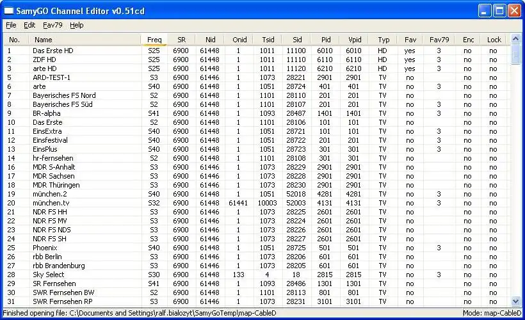
Task: Select the SWR Fernsehen BW channel
Action: [63, 292]
